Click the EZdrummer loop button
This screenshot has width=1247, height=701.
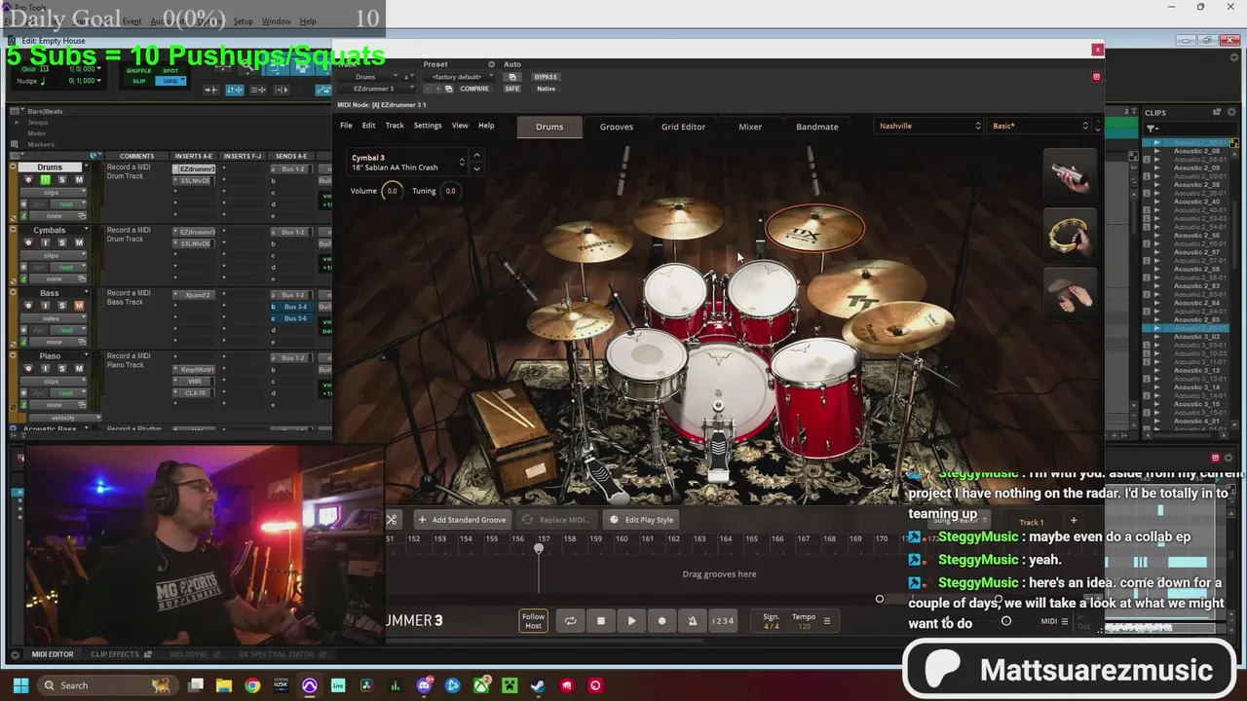(x=570, y=621)
